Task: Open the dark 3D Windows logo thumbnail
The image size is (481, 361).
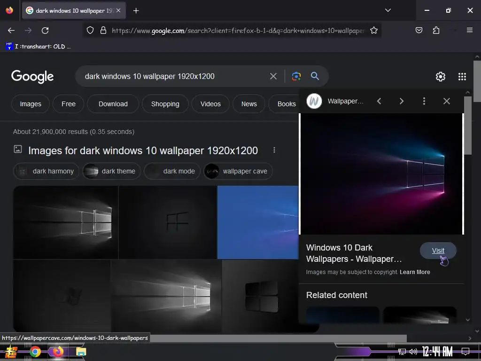Action: [x=260, y=296]
